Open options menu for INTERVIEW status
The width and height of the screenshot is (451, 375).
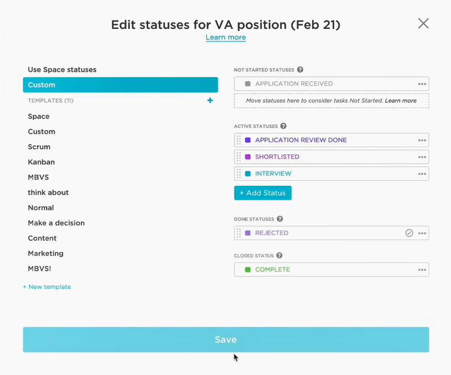pos(422,174)
